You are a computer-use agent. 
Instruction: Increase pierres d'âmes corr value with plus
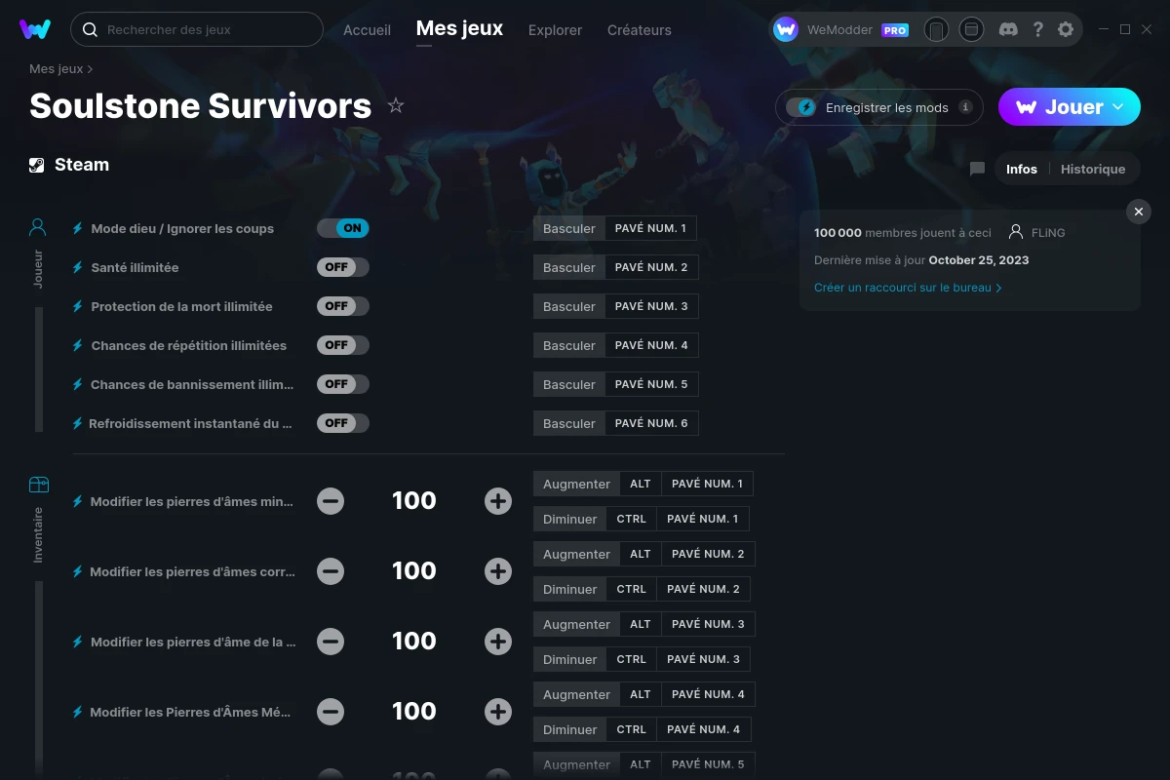(498, 571)
